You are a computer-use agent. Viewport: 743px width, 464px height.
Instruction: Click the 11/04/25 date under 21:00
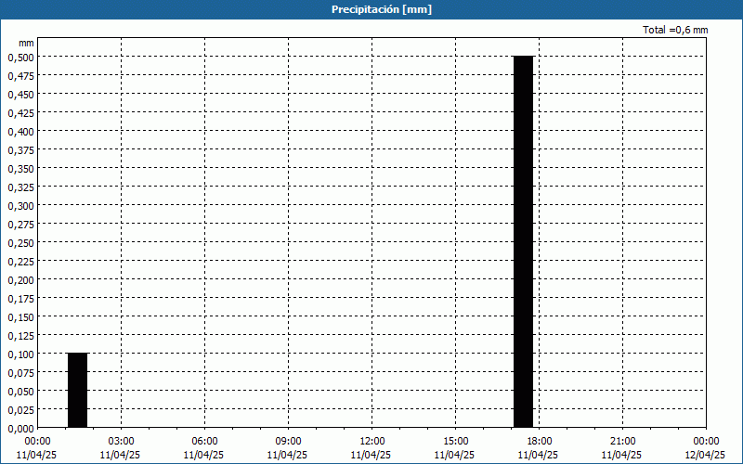coord(621,455)
